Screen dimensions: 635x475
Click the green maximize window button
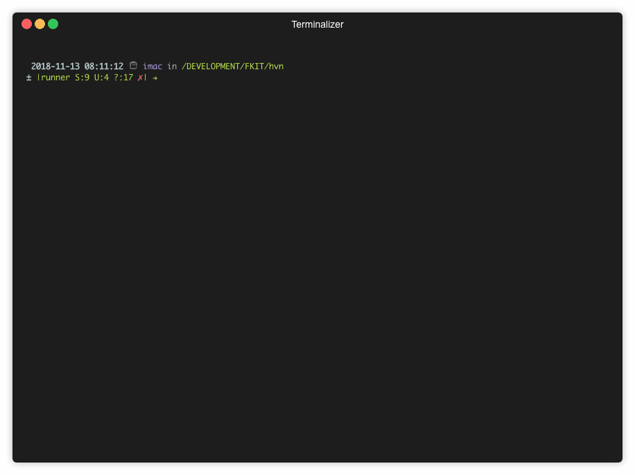[53, 24]
